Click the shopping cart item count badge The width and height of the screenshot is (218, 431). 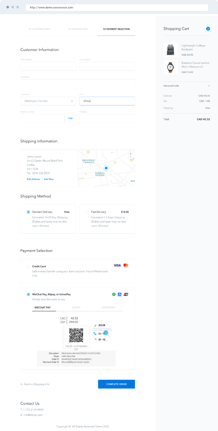pyautogui.click(x=208, y=29)
